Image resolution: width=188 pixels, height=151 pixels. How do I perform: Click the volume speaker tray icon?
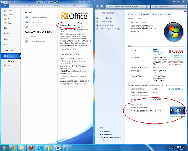click(173, 148)
